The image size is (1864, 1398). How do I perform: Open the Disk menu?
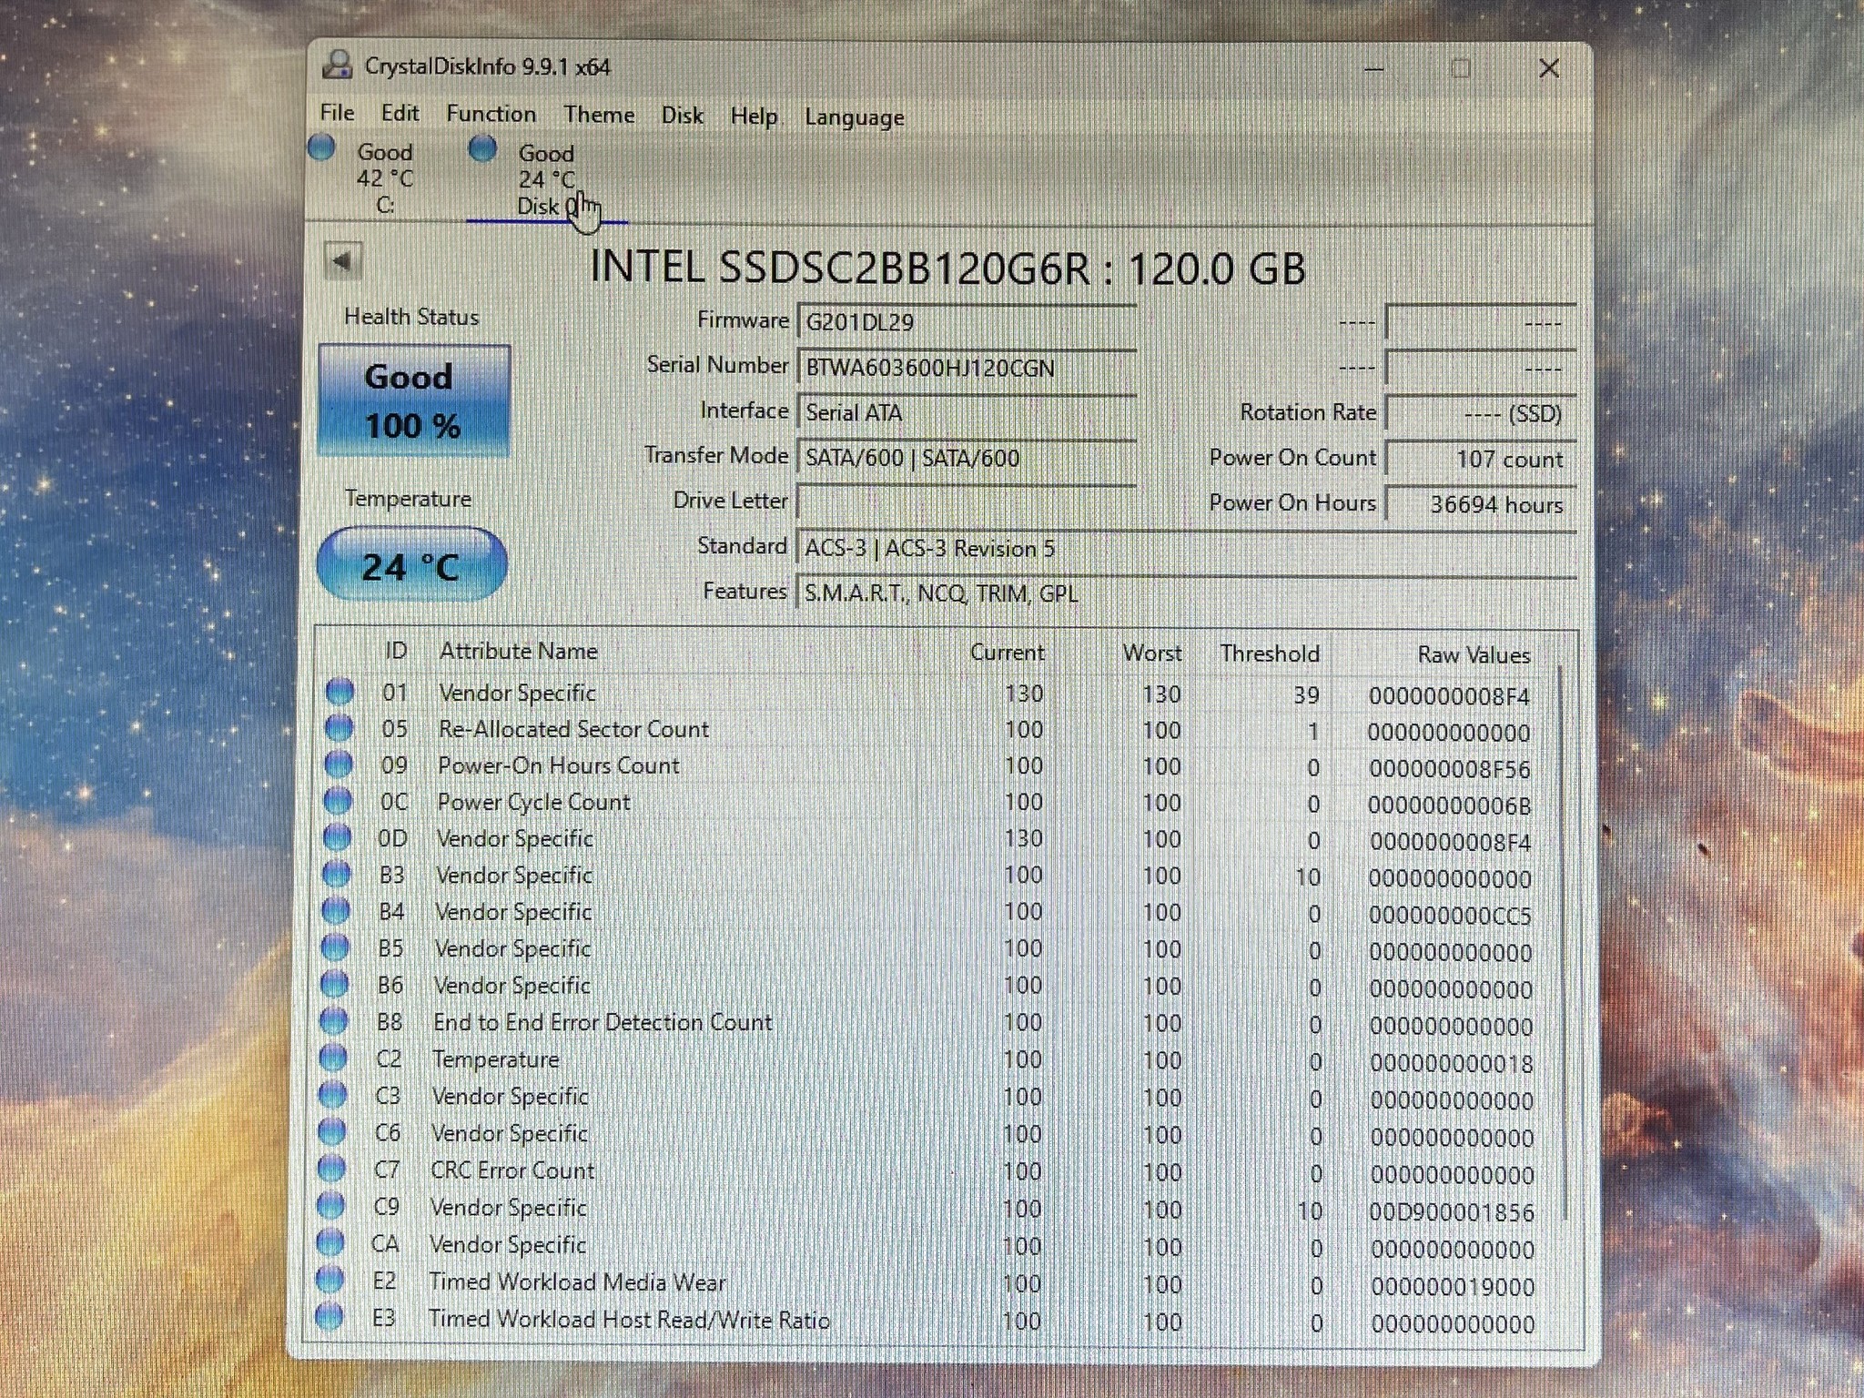coord(682,116)
